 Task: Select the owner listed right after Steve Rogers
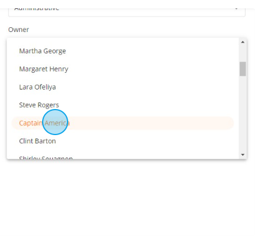pyautogui.click(x=123, y=123)
